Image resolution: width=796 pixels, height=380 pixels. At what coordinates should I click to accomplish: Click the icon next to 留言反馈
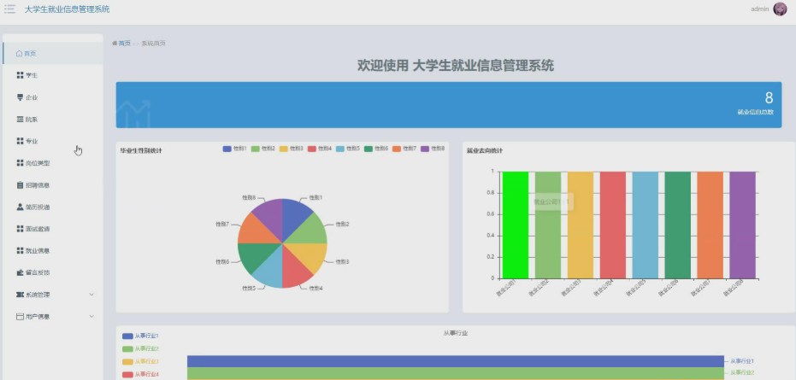(20, 272)
